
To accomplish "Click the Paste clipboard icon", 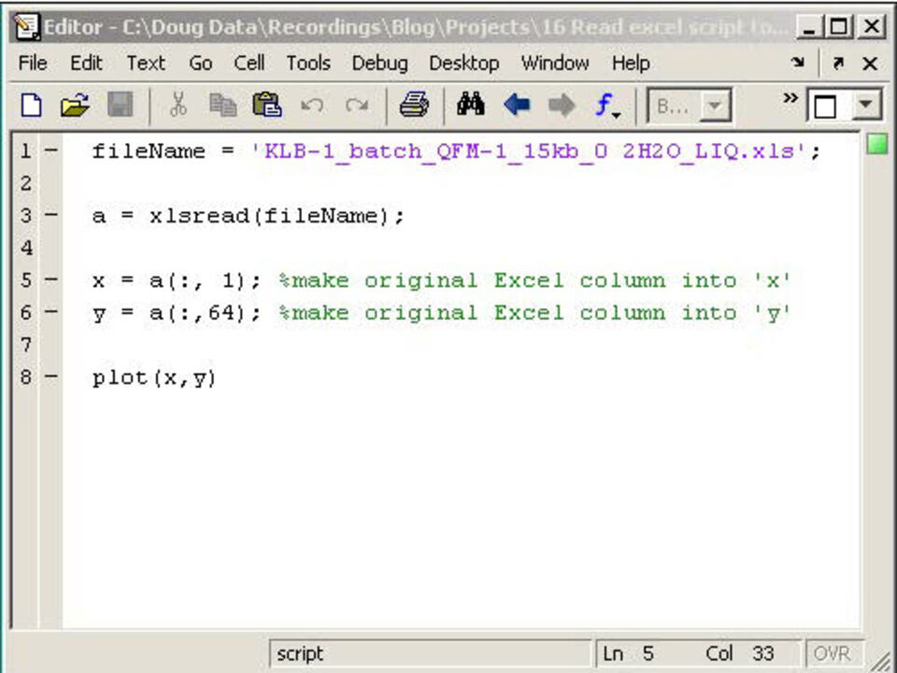I will [267, 106].
